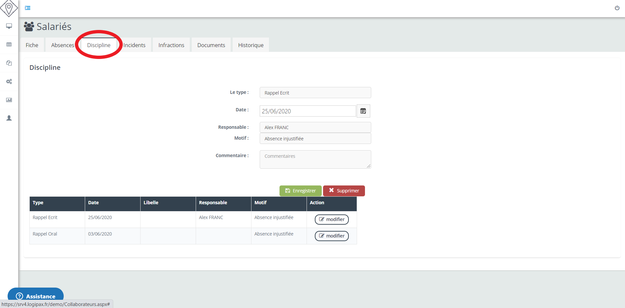
Task: Open the Historique tab
Action: [x=251, y=45]
